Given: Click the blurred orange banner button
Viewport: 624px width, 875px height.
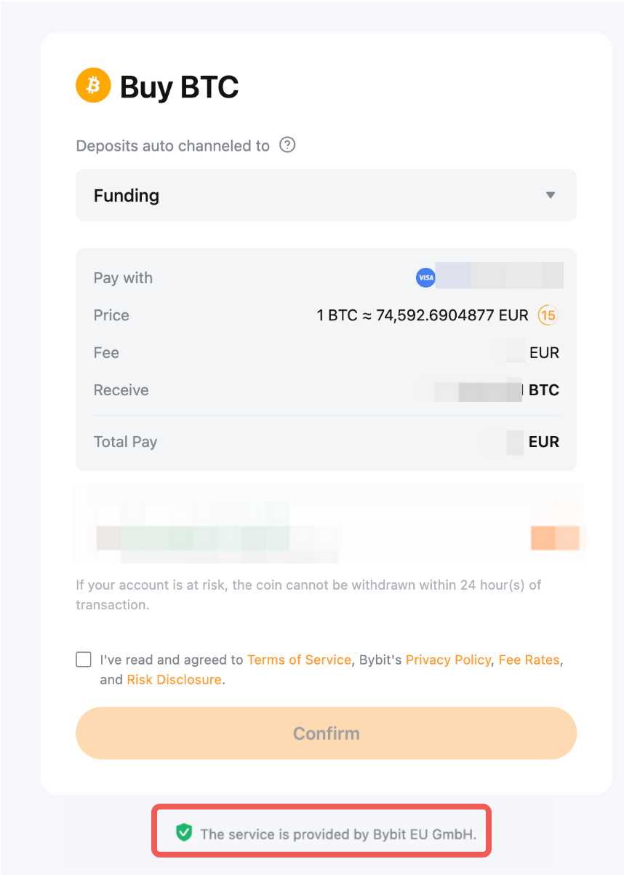Looking at the screenshot, I should pos(555,537).
